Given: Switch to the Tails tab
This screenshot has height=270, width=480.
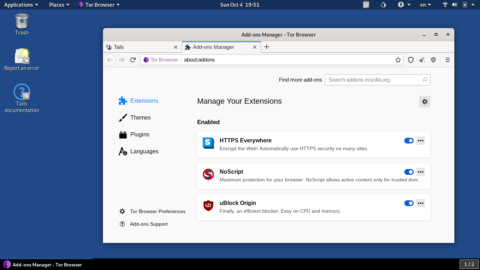Looking at the screenshot, I should pos(142,47).
